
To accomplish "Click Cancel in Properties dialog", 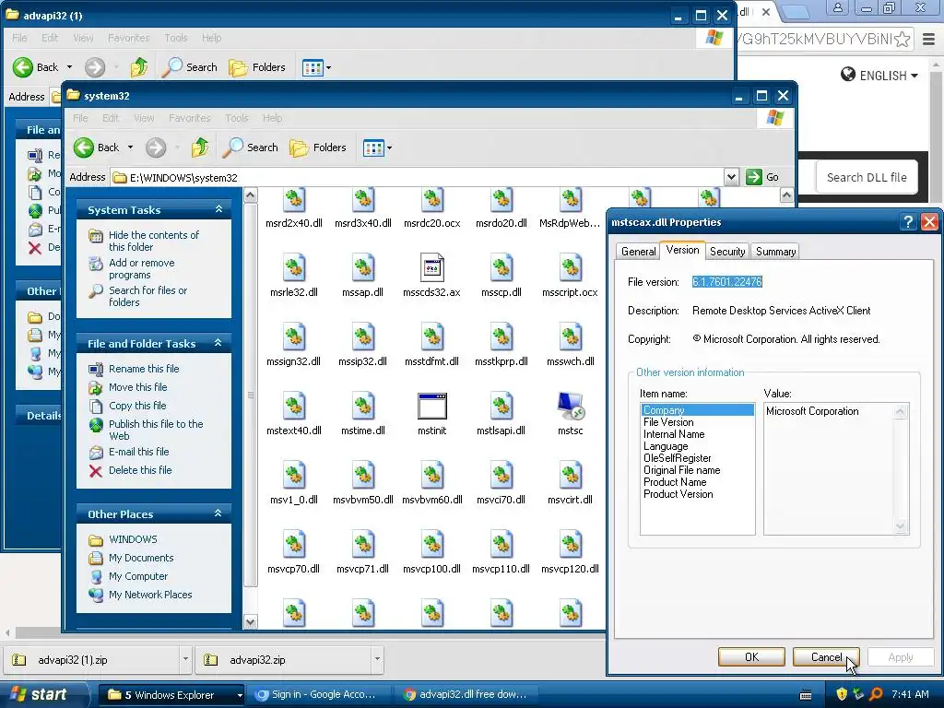I will point(826,656).
